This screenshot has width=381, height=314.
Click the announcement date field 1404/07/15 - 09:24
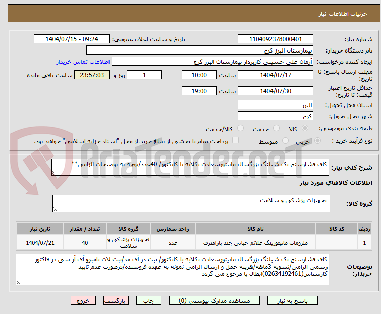72,39
